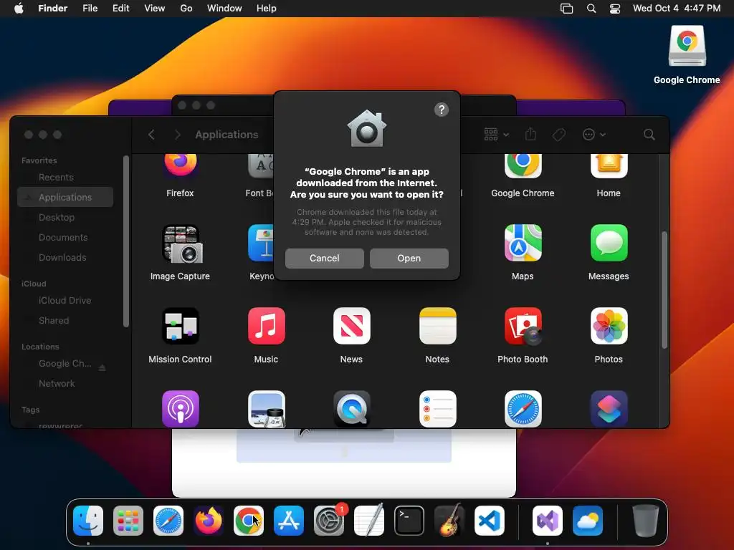Go forward with Finder forward chevron
The height and width of the screenshot is (550, 734).
coord(178,135)
